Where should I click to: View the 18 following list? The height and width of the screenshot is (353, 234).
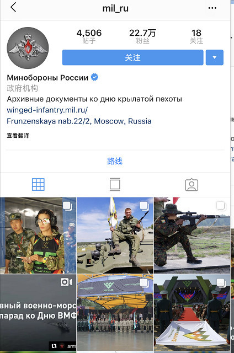pyautogui.click(x=196, y=36)
